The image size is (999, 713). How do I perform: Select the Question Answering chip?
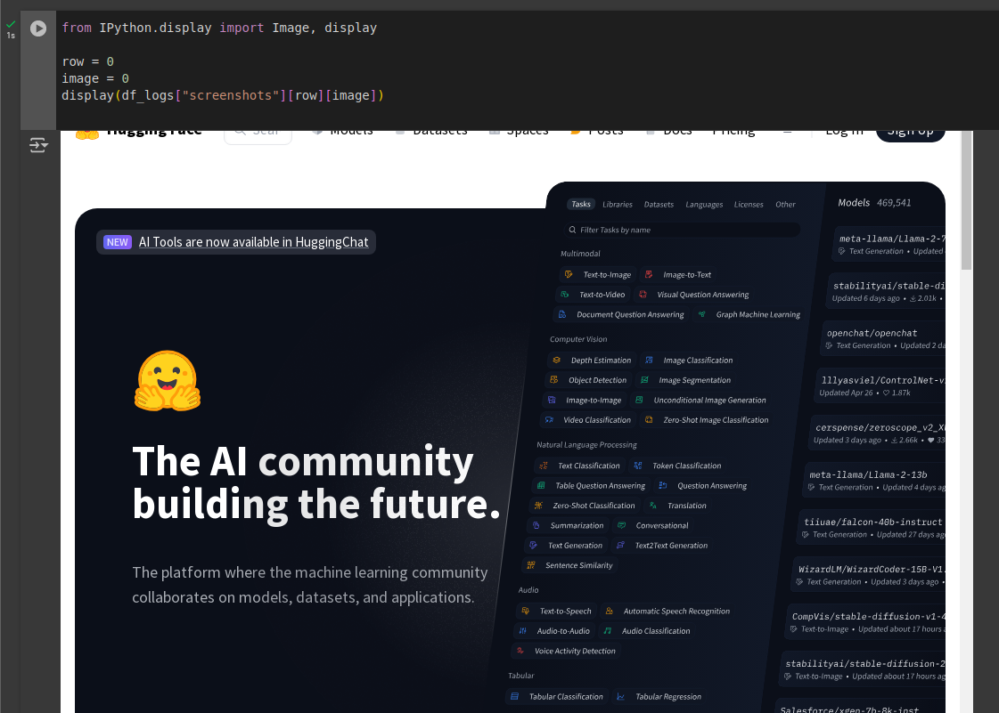click(703, 485)
